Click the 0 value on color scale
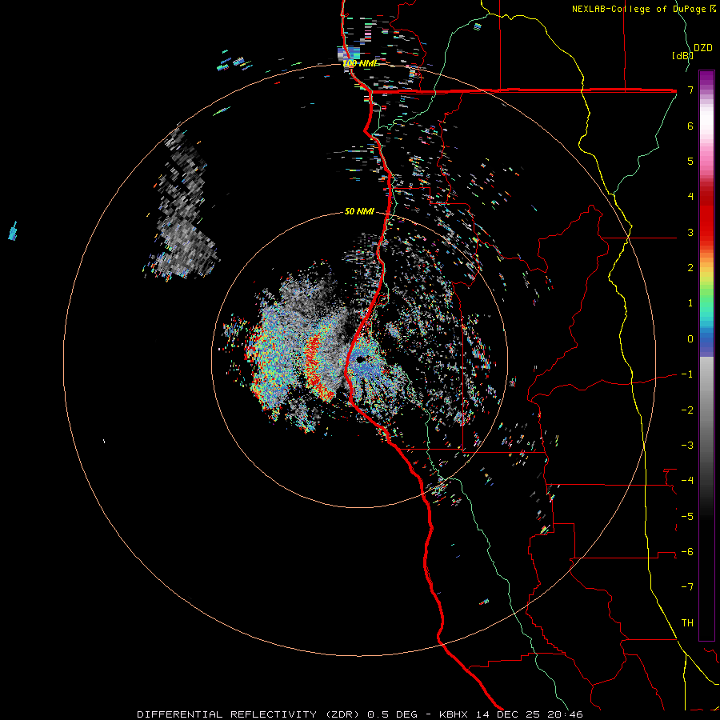The height and width of the screenshot is (720, 720). tap(690, 339)
